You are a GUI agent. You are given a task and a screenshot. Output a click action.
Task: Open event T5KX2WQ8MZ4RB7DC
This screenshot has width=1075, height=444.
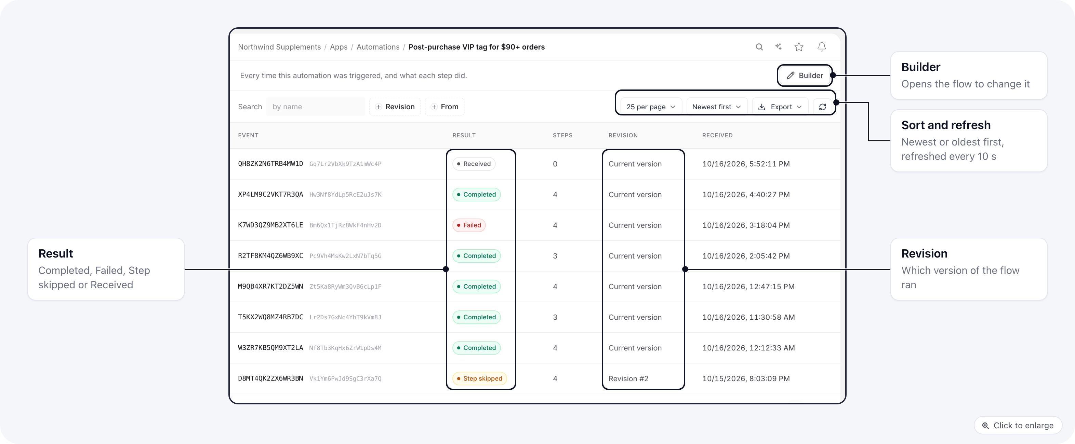(270, 317)
